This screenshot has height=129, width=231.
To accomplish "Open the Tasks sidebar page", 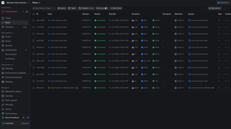I will pos(14,18).
